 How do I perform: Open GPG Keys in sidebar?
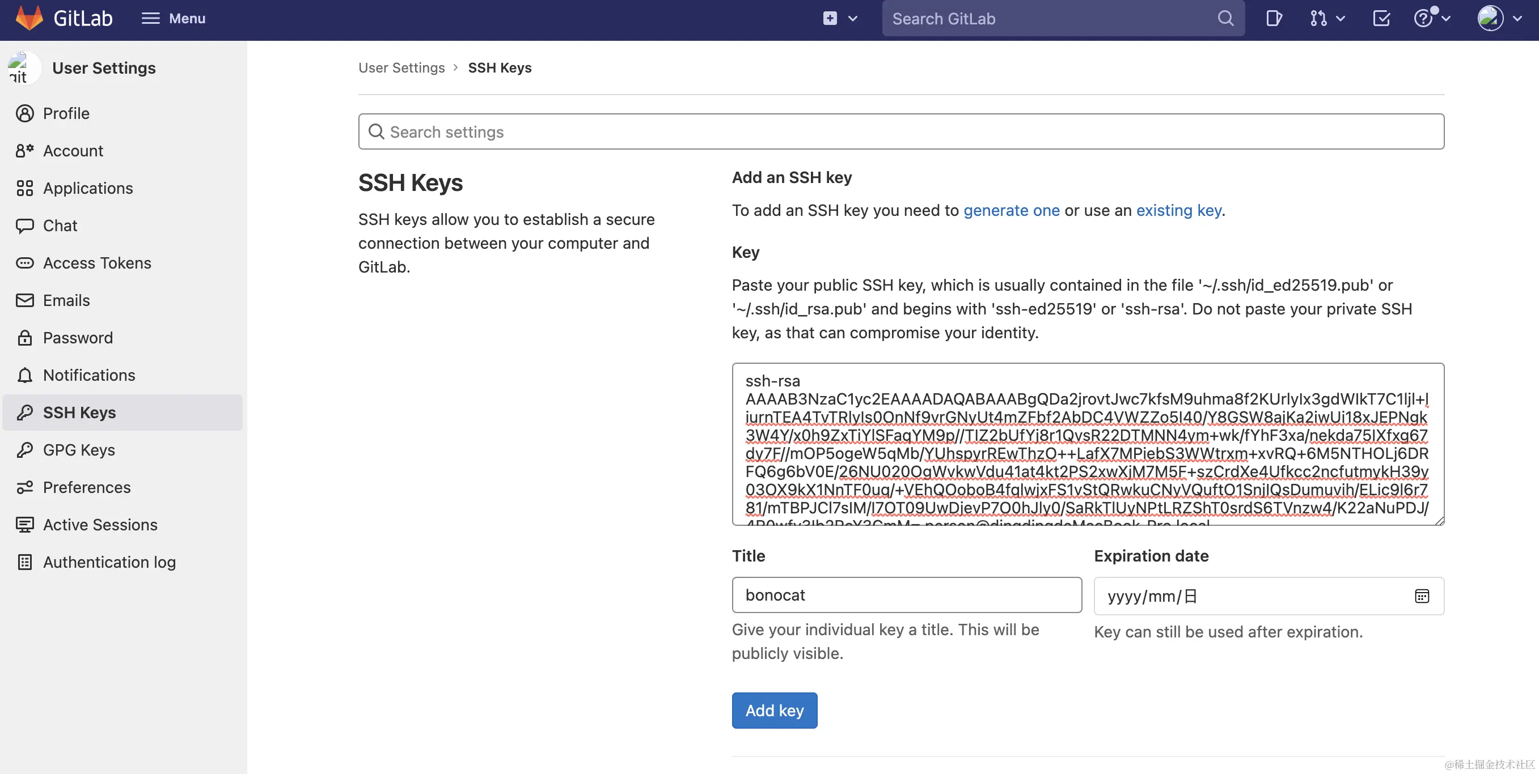click(79, 449)
